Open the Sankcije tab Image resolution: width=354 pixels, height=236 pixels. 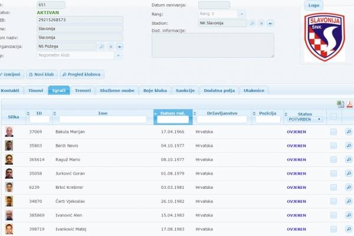[x=185, y=90]
